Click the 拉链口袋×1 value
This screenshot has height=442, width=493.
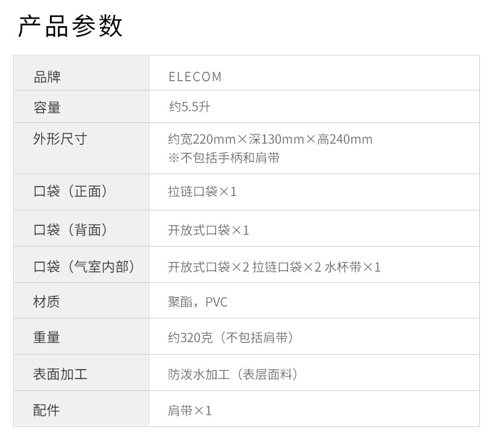coord(203,192)
